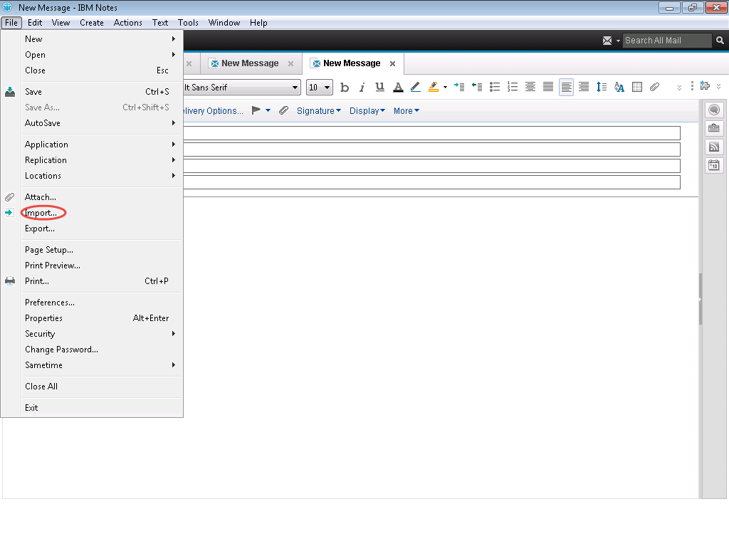Click the briefcase icon in the sidebar
Viewport: 729px width, 546px height.
tap(714, 129)
